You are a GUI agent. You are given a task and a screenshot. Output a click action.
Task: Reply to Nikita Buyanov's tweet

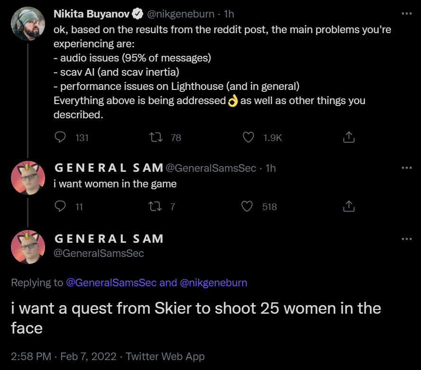(x=60, y=137)
